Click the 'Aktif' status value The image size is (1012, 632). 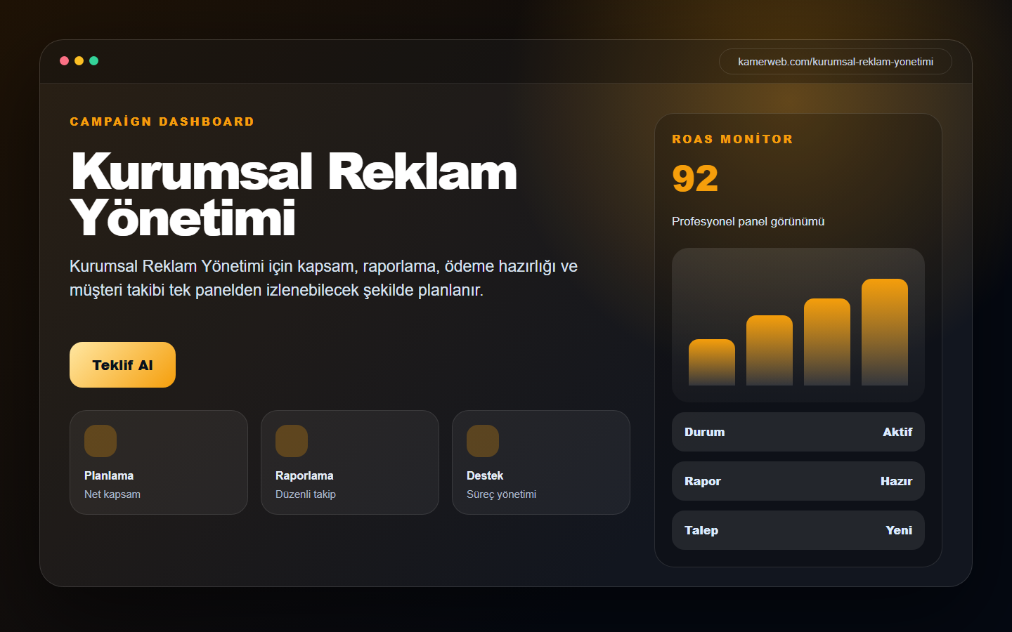897,432
